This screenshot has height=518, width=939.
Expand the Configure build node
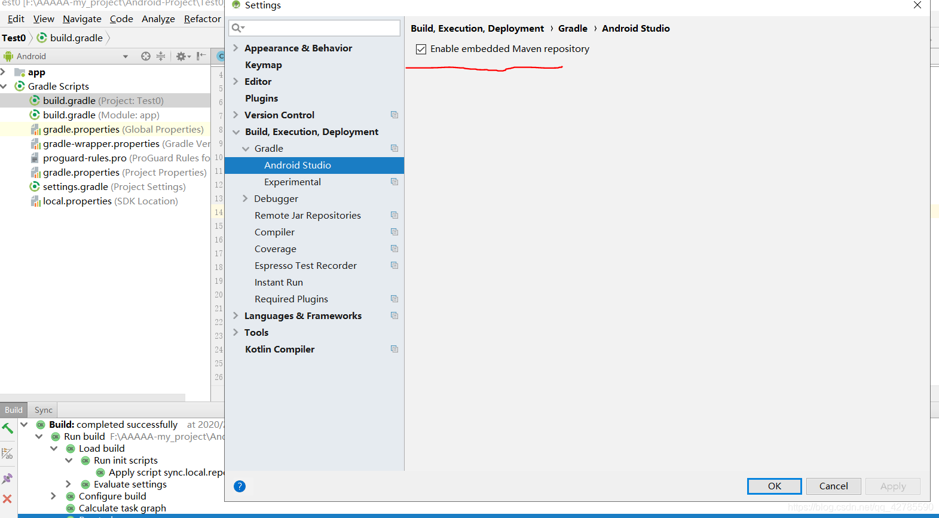54,496
